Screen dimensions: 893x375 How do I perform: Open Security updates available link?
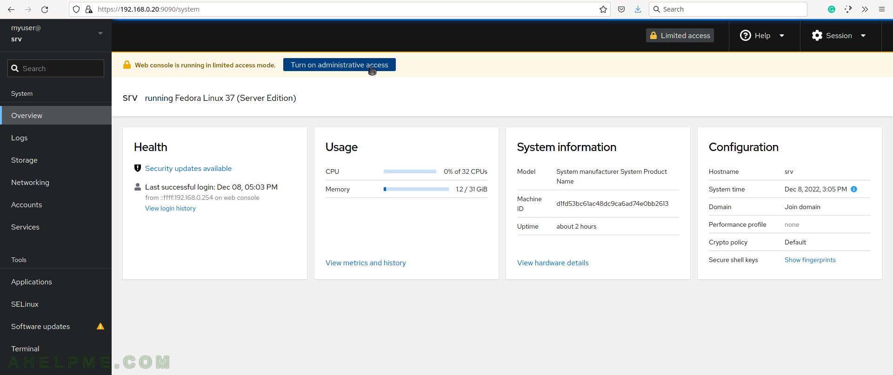click(188, 168)
